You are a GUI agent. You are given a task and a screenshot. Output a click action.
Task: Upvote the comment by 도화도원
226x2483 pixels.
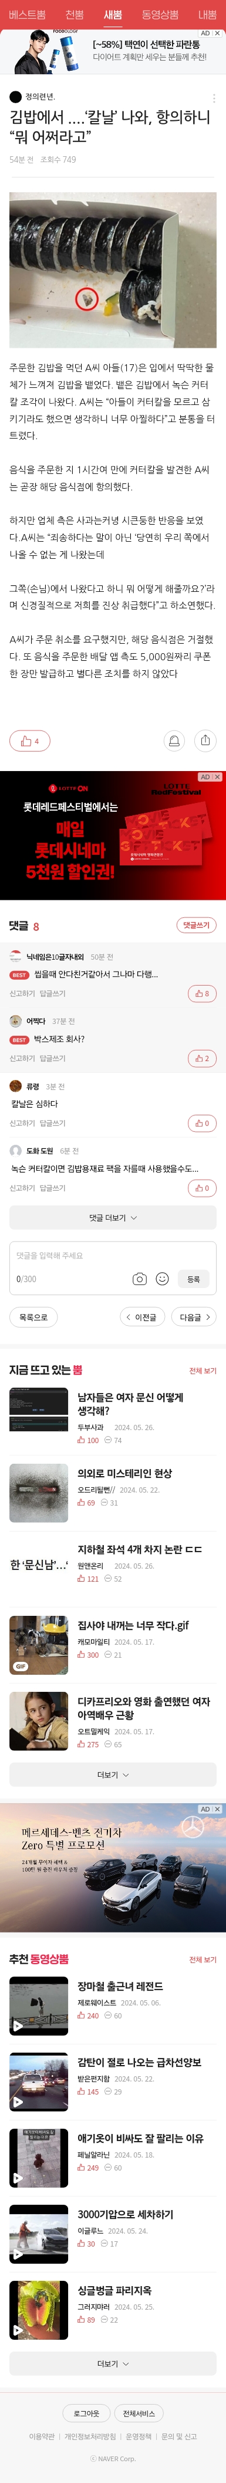[202, 1188]
